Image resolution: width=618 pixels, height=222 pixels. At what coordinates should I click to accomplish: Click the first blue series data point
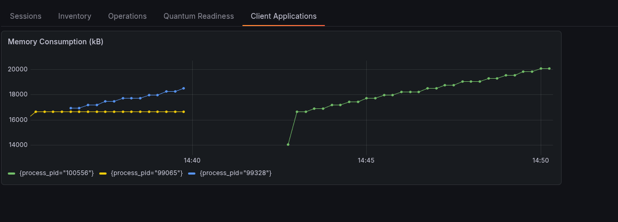[x=71, y=108]
